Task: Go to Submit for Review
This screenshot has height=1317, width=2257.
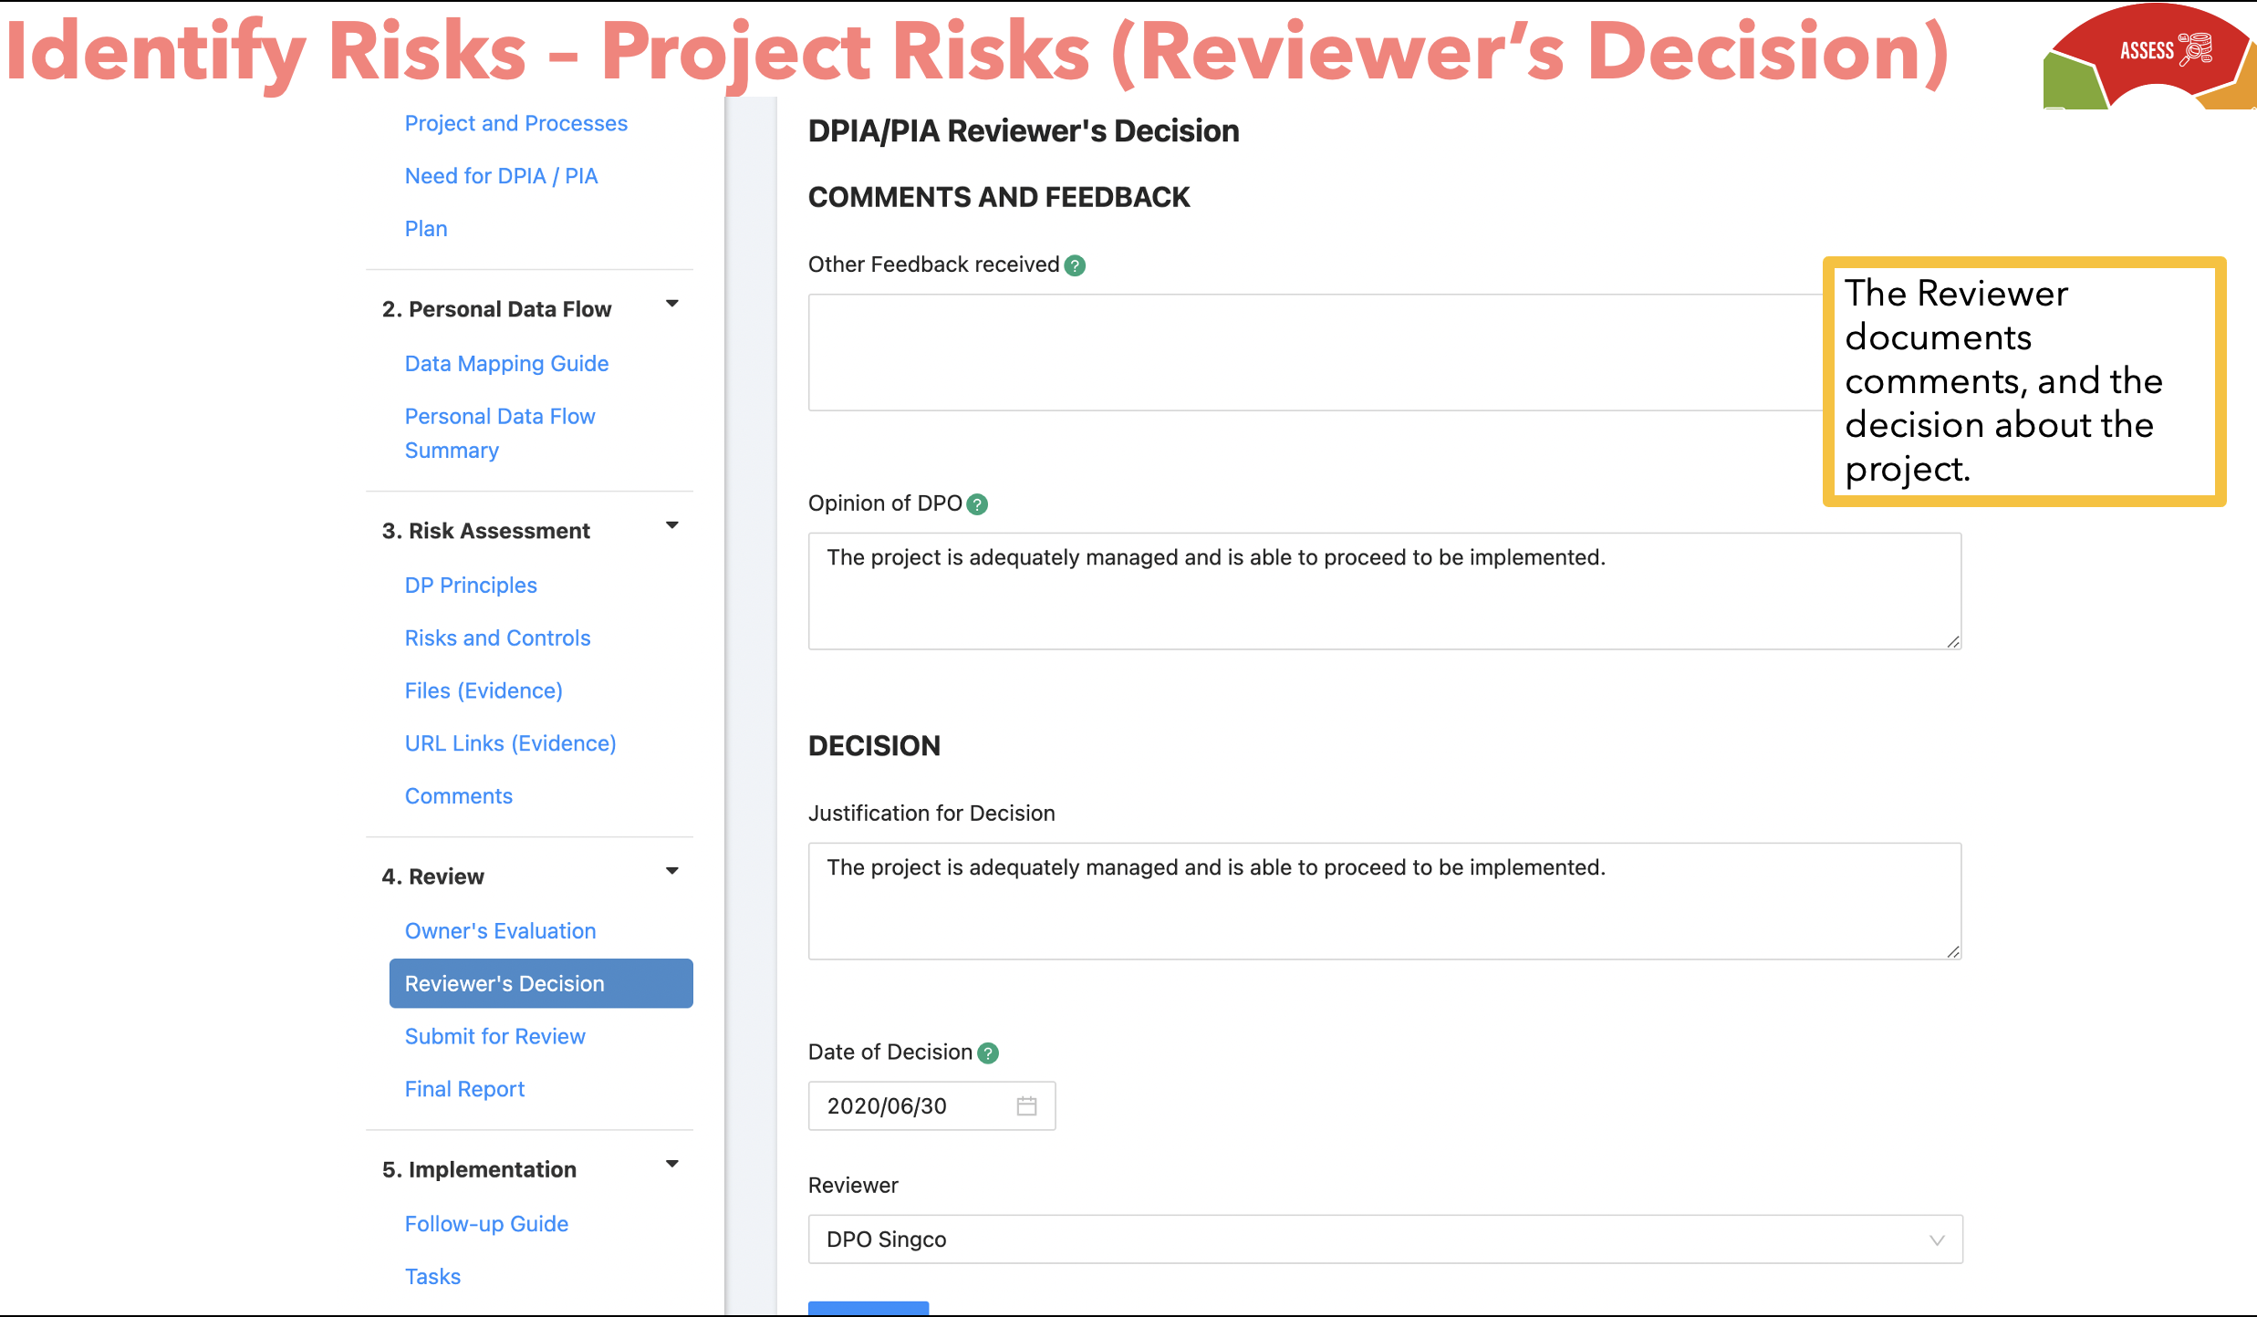Action: [x=494, y=1036]
